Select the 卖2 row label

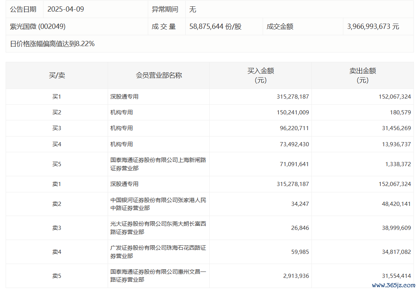coord(57,204)
